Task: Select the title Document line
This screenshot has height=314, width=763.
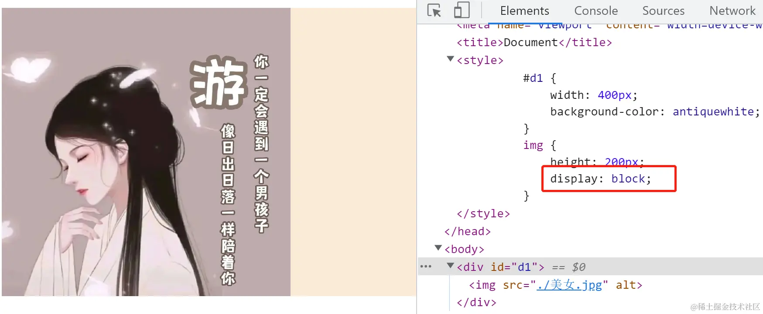Action: 534,42
